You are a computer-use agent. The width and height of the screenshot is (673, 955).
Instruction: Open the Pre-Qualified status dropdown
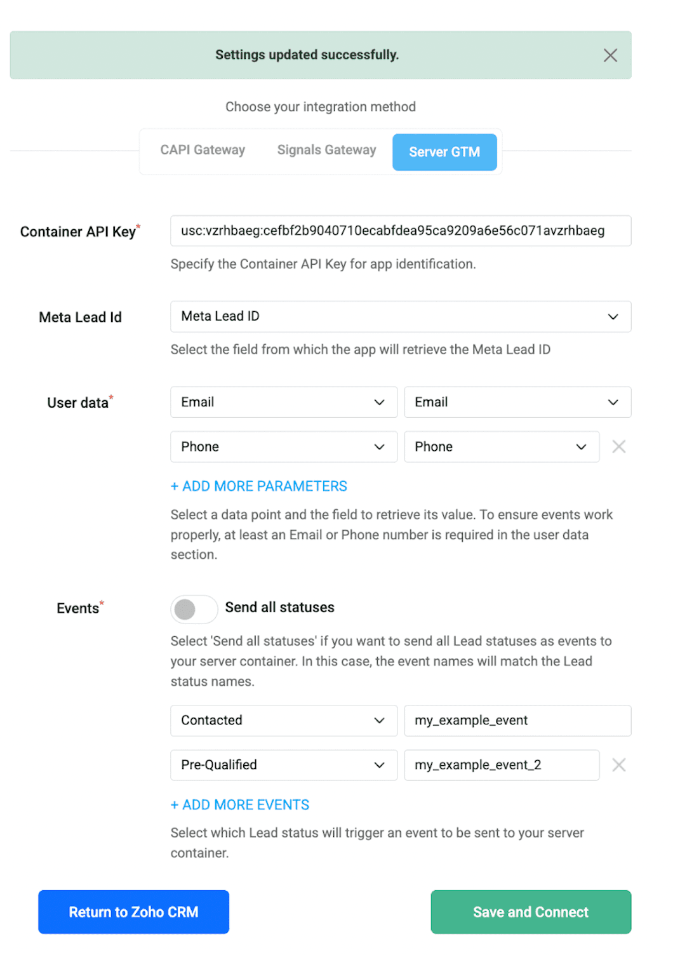coord(283,765)
